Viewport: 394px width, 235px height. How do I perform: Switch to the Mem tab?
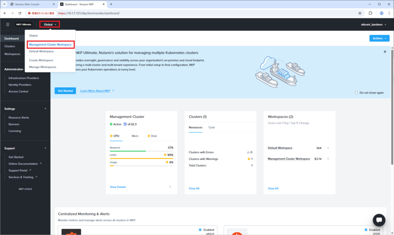point(135,136)
